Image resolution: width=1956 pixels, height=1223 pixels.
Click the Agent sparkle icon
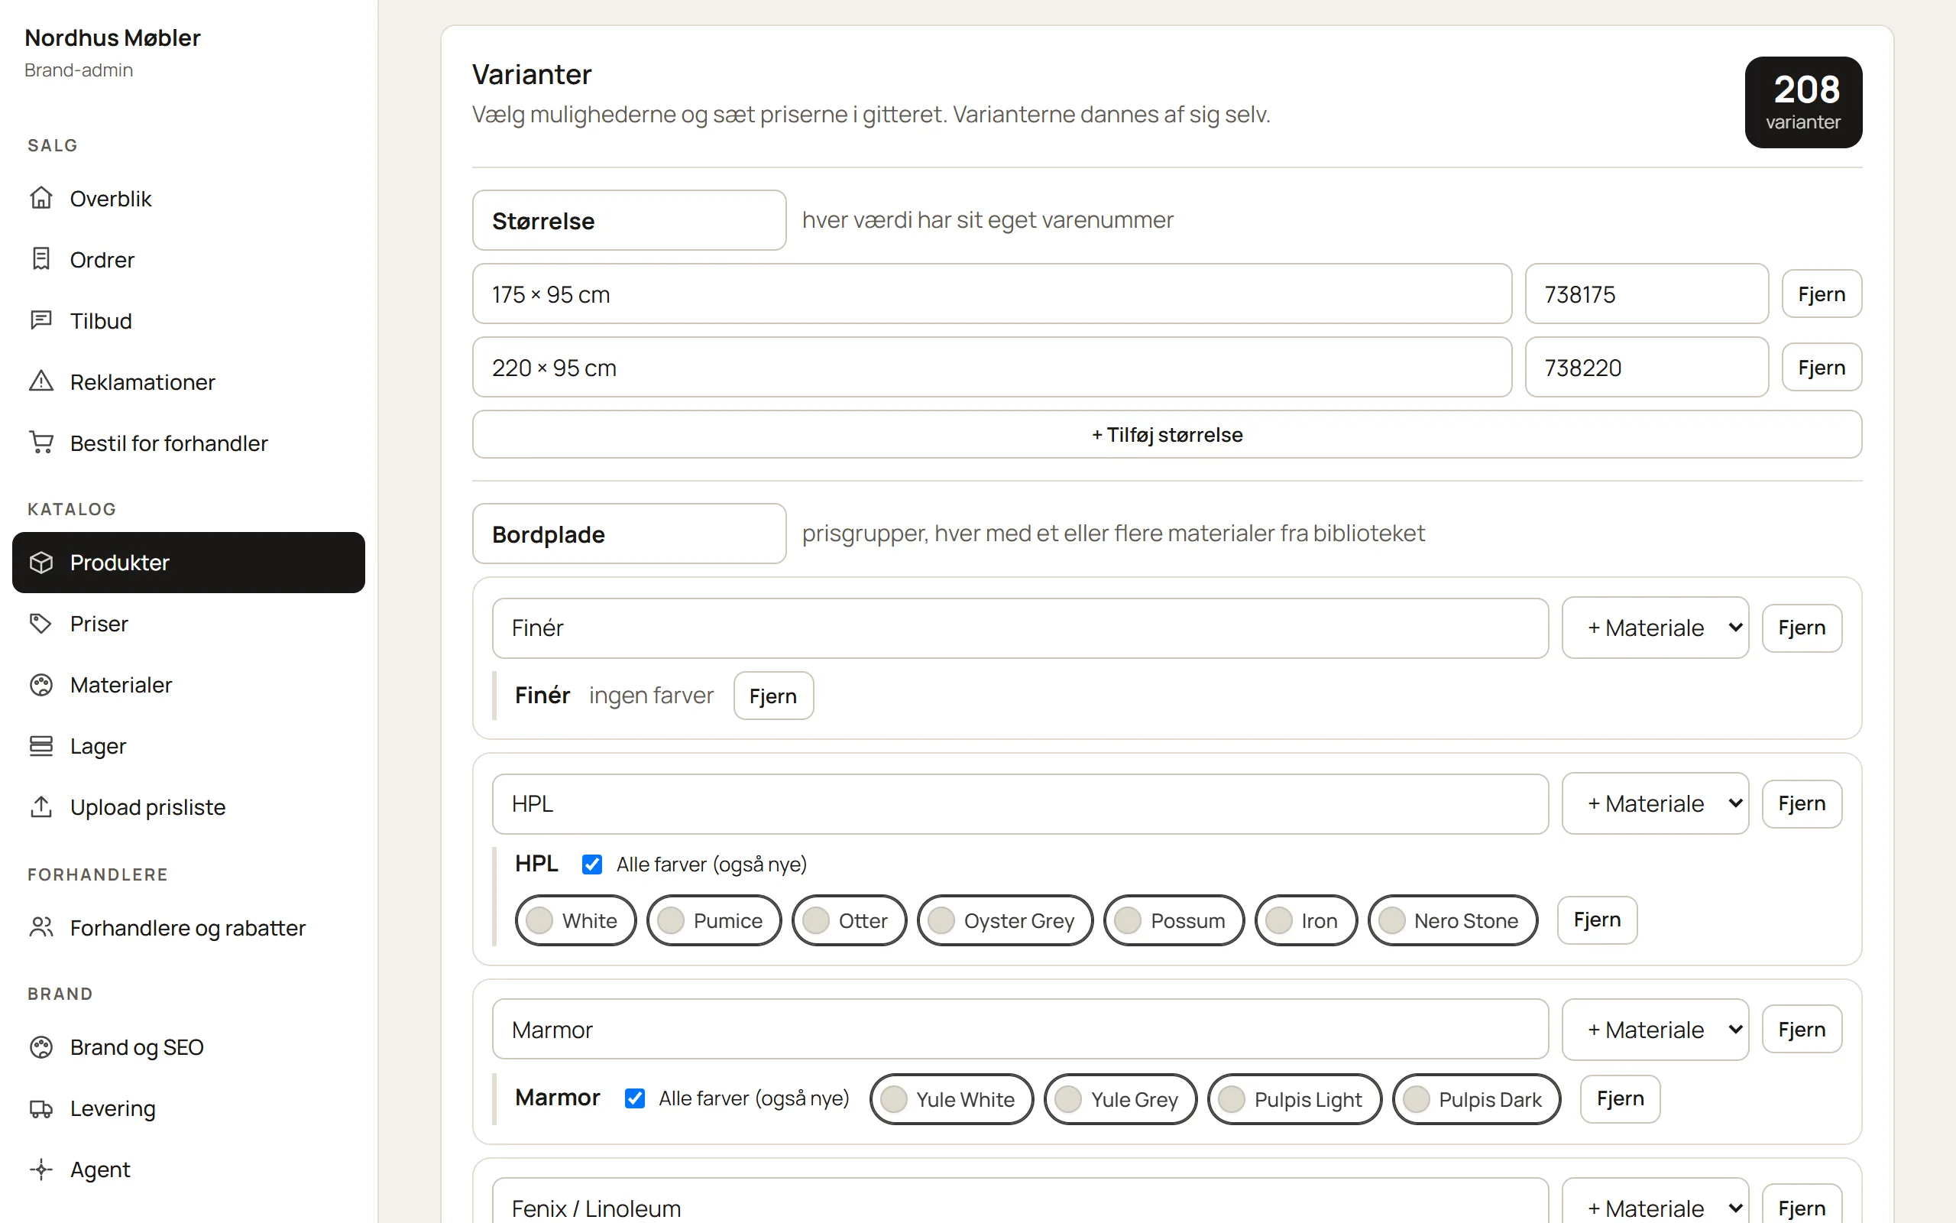[41, 1169]
